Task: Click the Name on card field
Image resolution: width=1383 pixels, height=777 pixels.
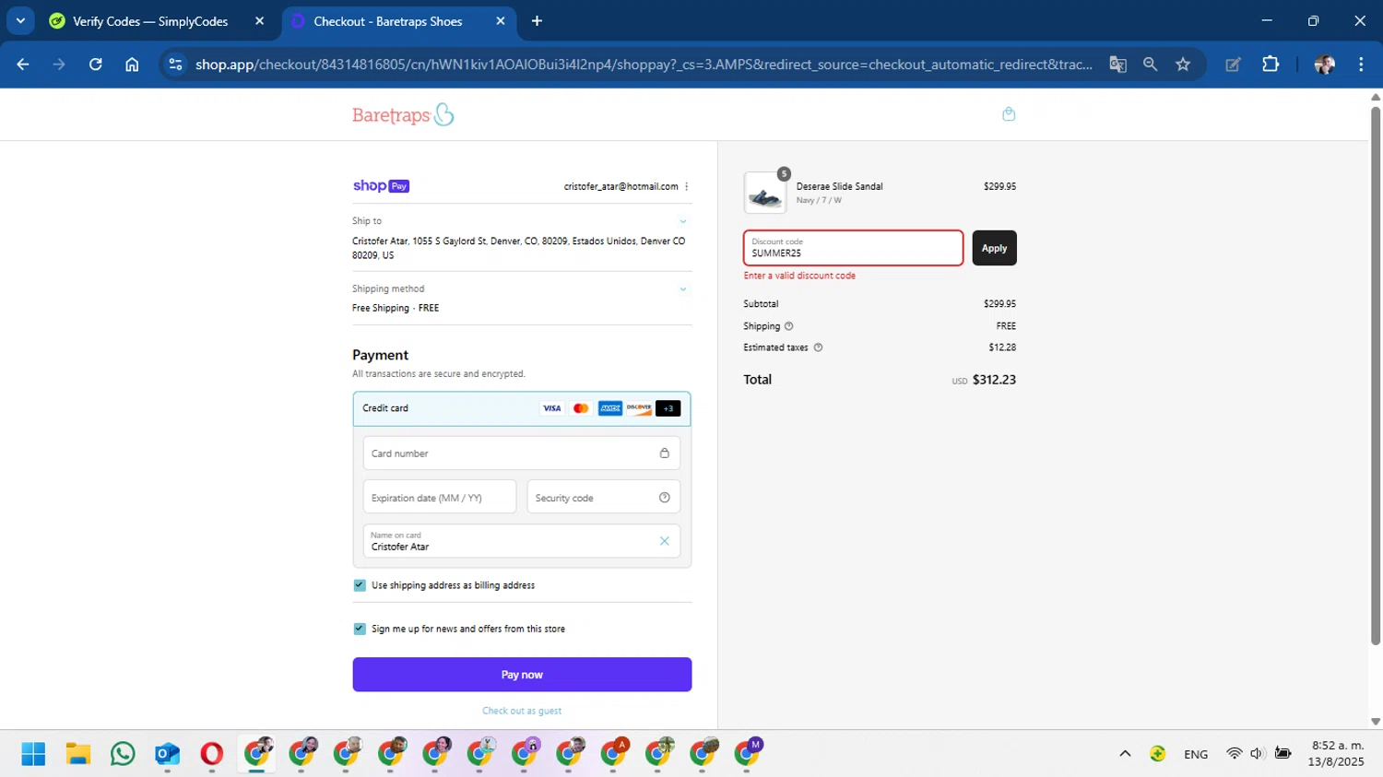Action: click(x=522, y=541)
